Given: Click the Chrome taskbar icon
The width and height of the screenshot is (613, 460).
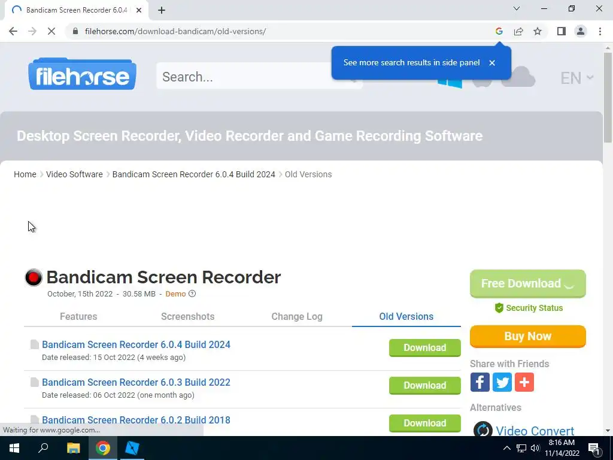Looking at the screenshot, I should [103, 448].
